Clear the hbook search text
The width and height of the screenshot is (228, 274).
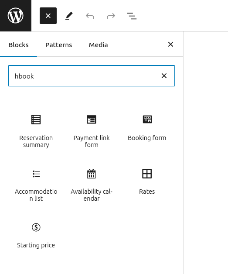coord(164,75)
